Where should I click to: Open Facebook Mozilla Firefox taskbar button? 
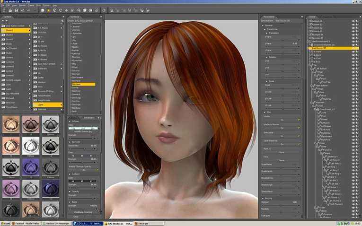[26, 224]
